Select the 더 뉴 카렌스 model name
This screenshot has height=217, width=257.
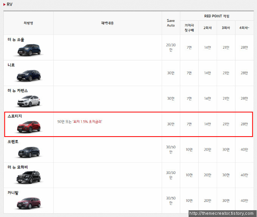click(x=18, y=91)
